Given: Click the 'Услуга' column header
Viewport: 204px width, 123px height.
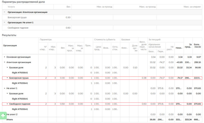Looking at the screenshot, I should click(x=11, y=7).
